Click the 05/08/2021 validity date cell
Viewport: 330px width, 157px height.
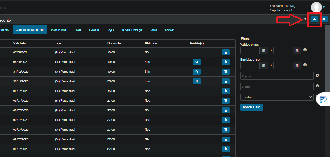[21, 62]
